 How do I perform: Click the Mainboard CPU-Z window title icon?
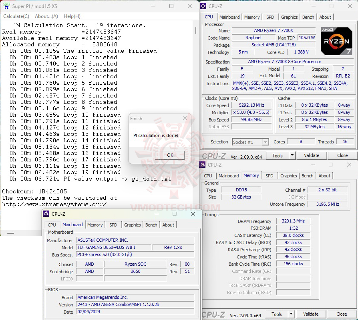click(46, 214)
